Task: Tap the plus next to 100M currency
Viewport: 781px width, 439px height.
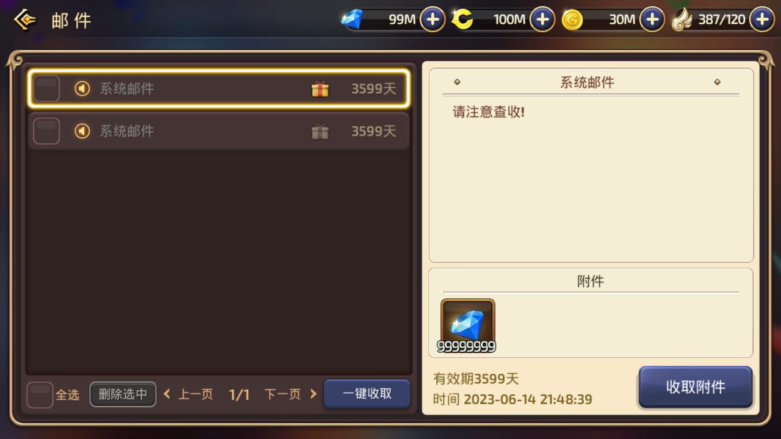Action: click(542, 20)
